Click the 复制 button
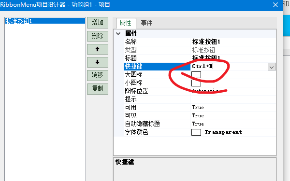The height and width of the screenshot is (181, 290). (x=98, y=89)
